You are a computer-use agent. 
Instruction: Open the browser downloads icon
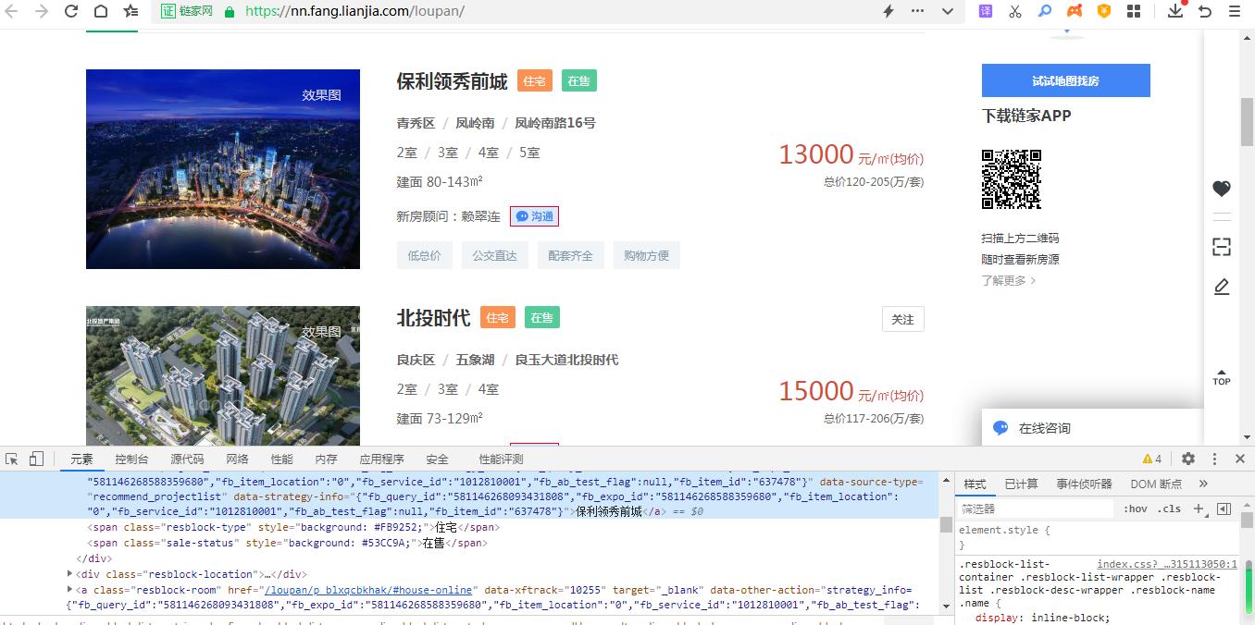[x=1174, y=11]
